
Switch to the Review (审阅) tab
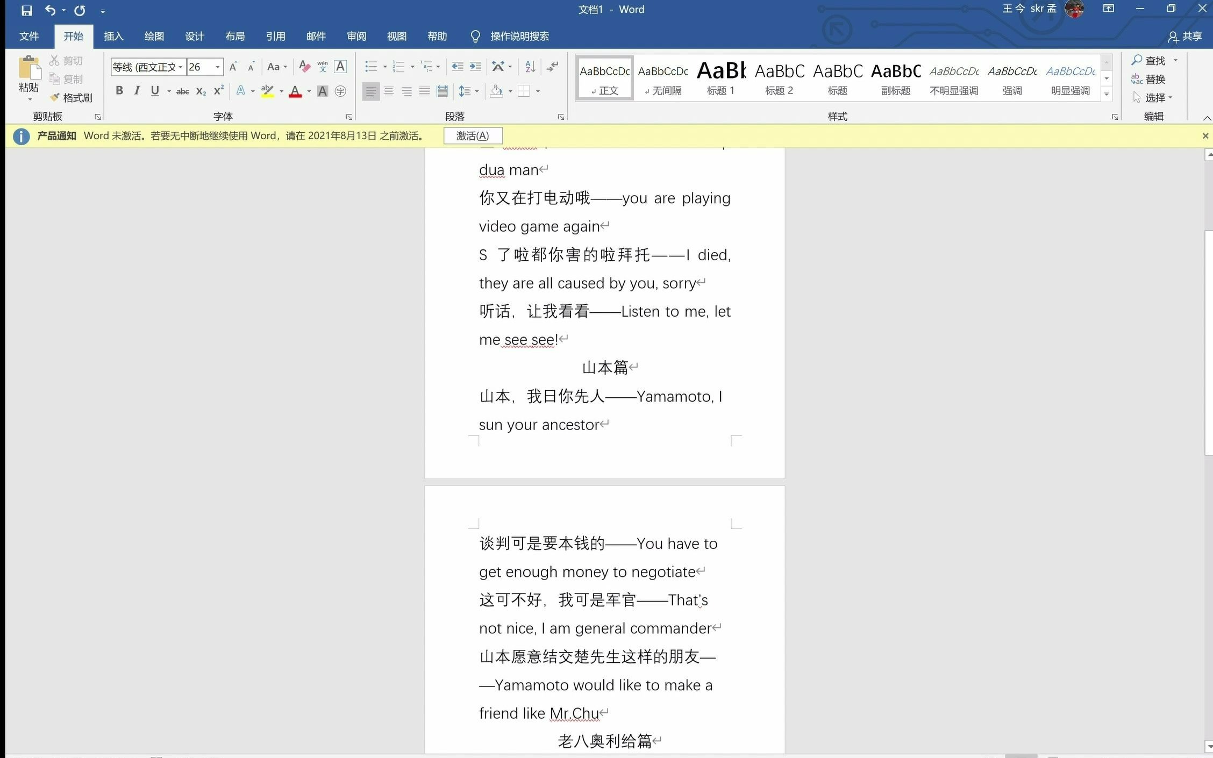click(356, 36)
